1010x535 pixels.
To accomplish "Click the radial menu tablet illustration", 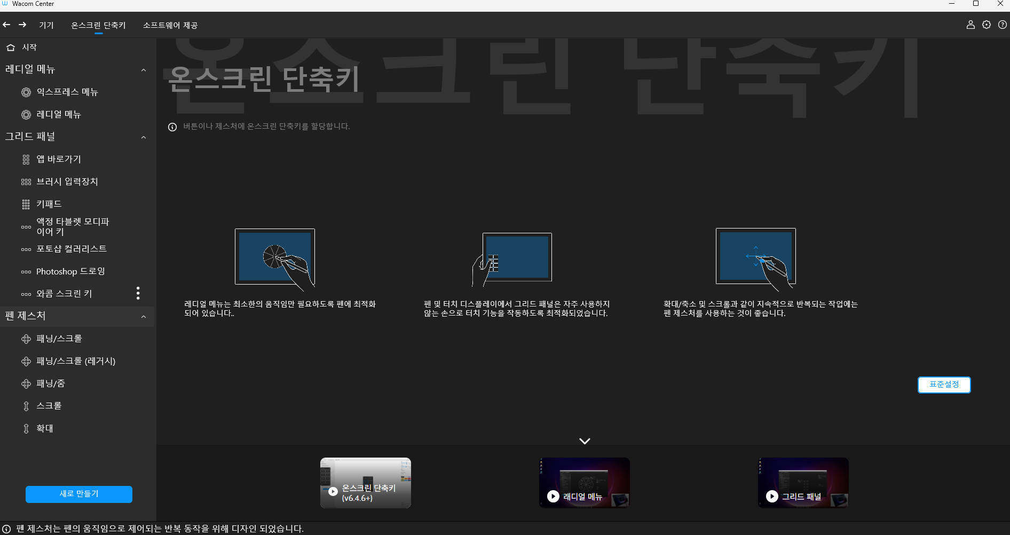I will coord(275,259).
